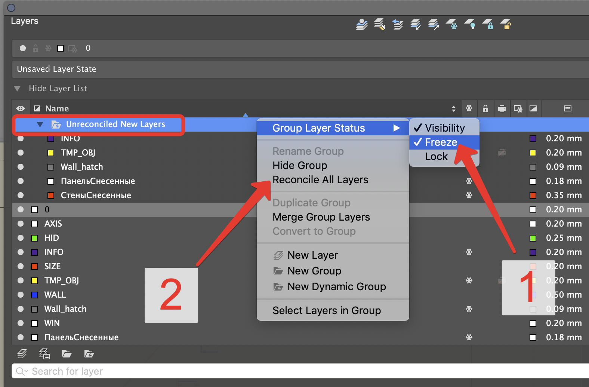
Task: Select the Match Layer paintbrush icon
Action: pos(379,25)
